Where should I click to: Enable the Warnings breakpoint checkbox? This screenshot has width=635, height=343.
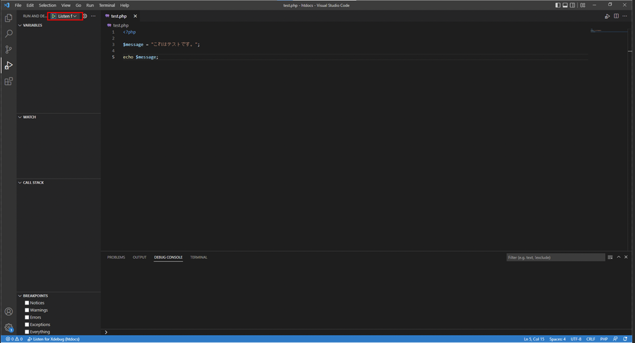point(27,310)
